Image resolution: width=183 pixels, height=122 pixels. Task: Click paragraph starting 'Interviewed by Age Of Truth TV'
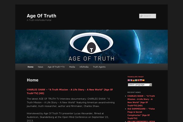(68, 117)
